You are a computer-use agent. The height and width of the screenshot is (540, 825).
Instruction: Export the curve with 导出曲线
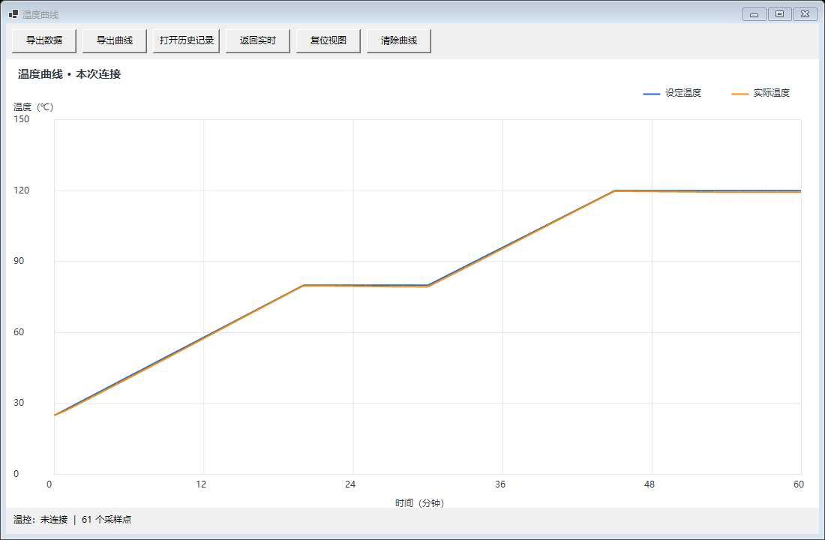pos(115,40)
